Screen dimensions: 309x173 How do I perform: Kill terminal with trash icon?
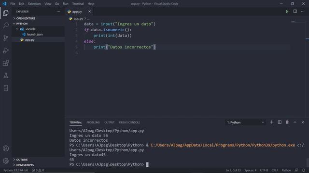[x=287, y=122]
